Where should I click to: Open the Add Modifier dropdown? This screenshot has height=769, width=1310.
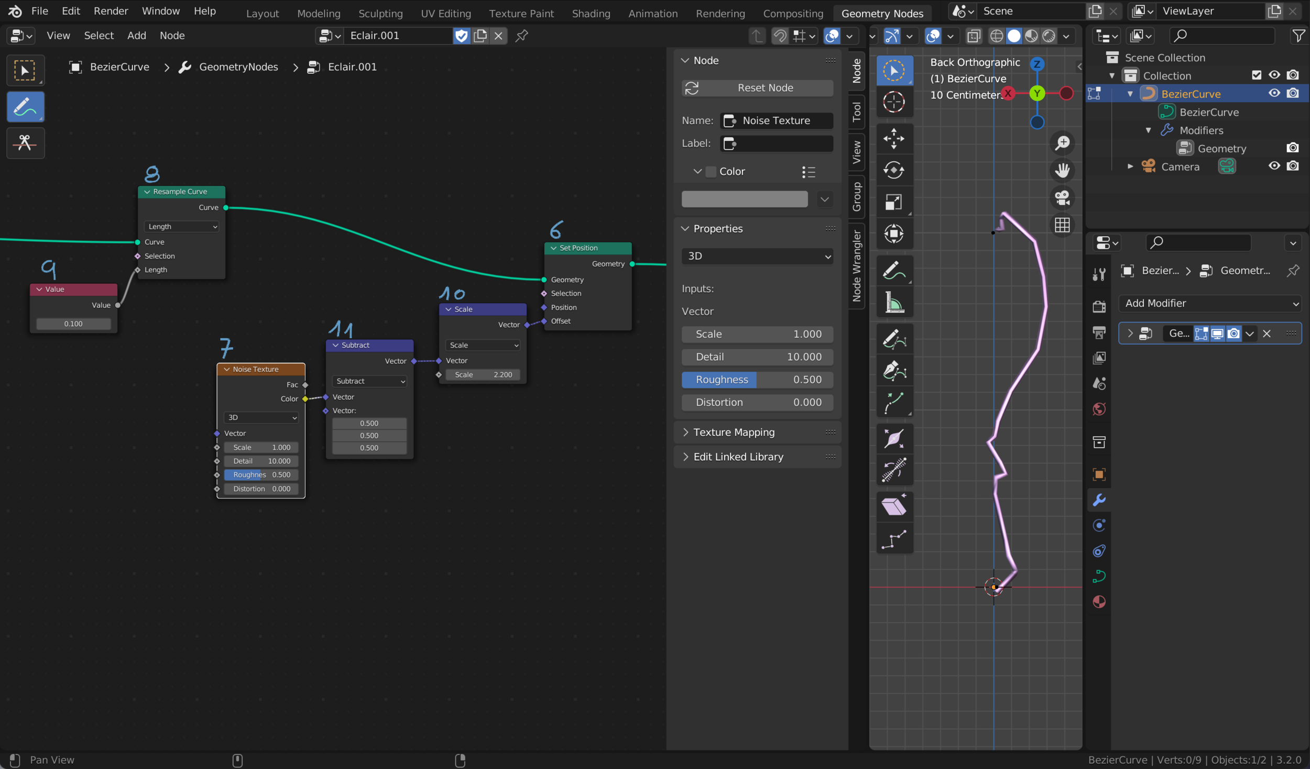click(1210, 303)
